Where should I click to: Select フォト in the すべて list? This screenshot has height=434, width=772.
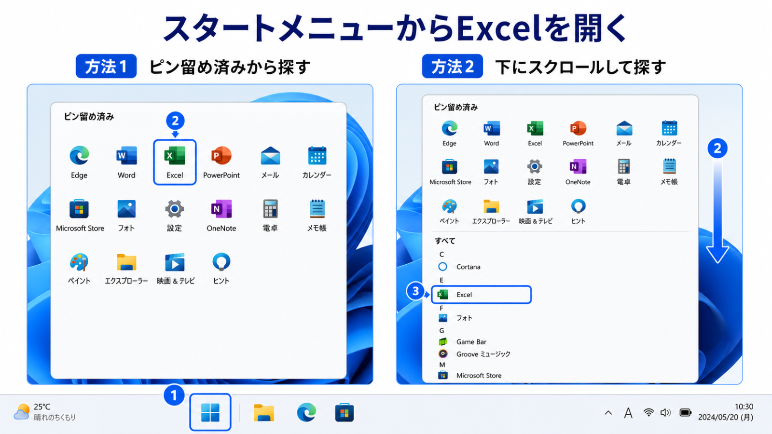(455, 318)
